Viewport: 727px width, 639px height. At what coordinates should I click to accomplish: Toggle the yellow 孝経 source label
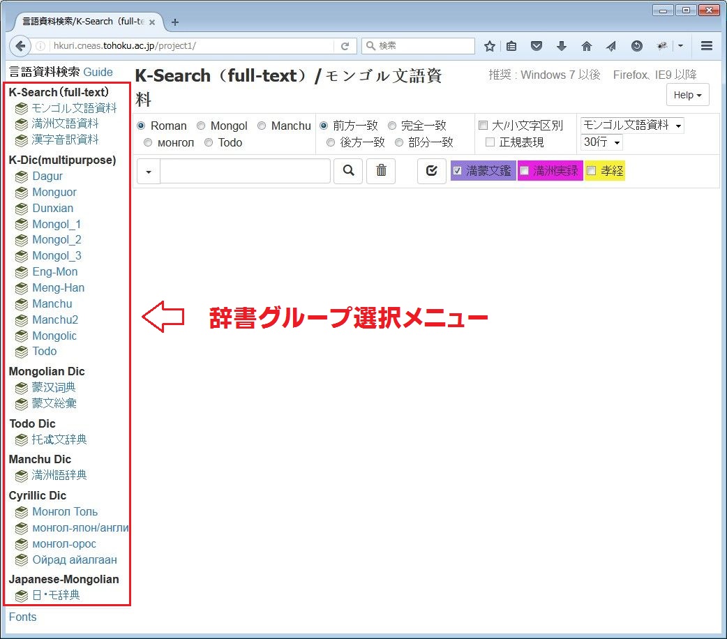tap(605, 170)
